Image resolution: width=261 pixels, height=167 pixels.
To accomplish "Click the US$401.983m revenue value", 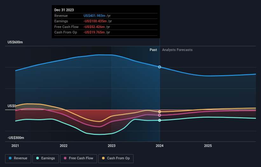I will tap(94, 16).
